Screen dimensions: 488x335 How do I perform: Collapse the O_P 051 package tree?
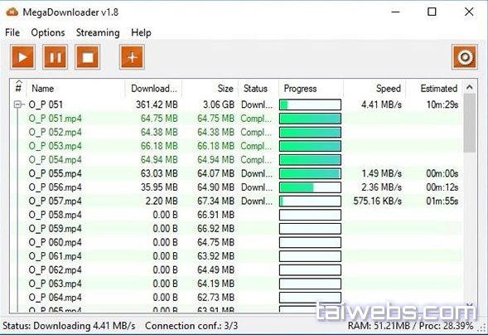click(18, 104)
